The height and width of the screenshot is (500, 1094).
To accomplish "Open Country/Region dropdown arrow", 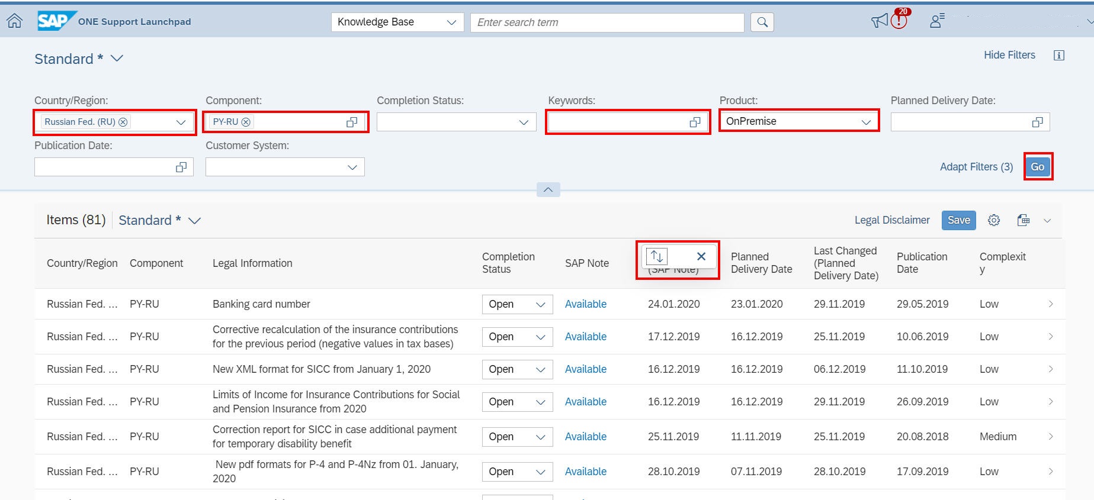I will coord(181,122).
